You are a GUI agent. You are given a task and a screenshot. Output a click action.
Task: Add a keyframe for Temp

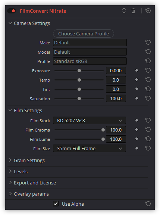click(x=137, y=80)
